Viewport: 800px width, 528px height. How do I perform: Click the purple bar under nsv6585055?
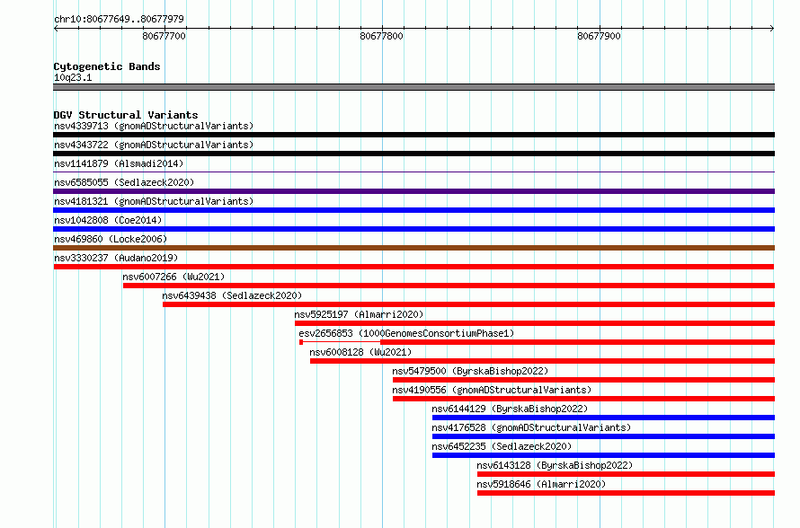(x=413, y=191)
